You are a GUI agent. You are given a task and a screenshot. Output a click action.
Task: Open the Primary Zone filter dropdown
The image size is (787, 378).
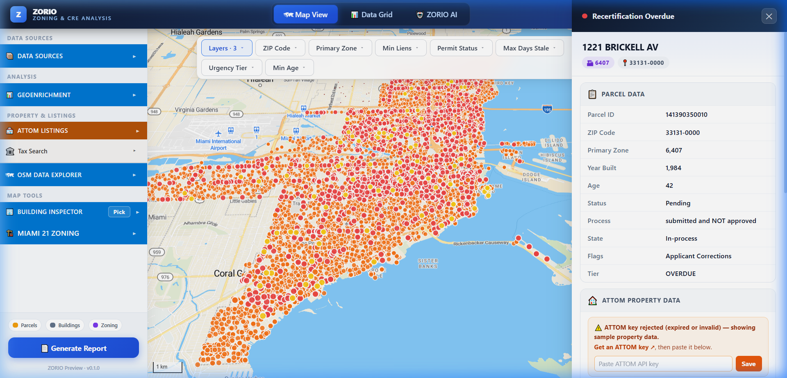(x=340, y=48)
